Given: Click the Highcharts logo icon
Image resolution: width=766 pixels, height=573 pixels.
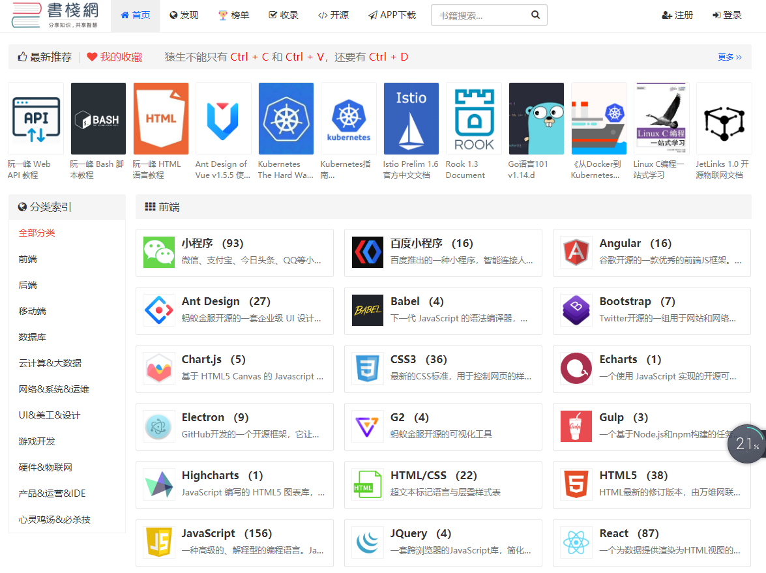Looking at the screenshot, I should point(159,484).
